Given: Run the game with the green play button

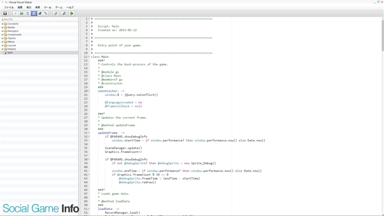Looking at the screenshot, I should (72, 14).
